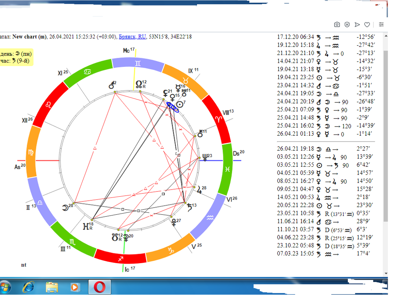Select the row dated 03.05.21 12:55
The image size is (394, 295).
[x=326, y=165]
